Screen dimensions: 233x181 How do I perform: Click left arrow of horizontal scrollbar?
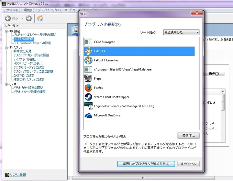click(x=70, y=178)
